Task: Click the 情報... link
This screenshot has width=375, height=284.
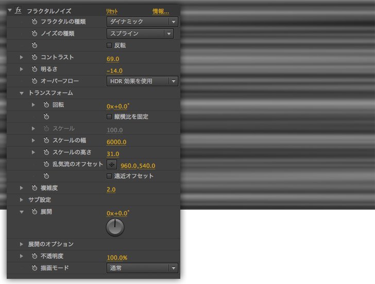Action: point(161,11)
